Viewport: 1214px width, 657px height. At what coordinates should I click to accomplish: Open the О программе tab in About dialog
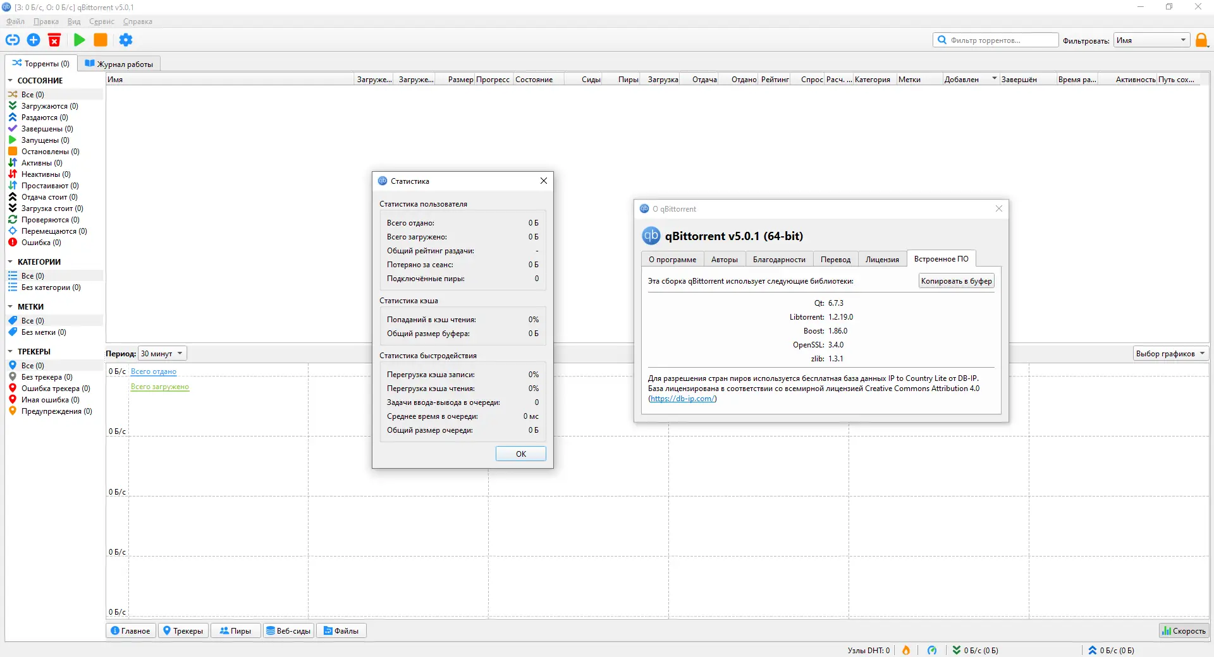pos(672,260)
